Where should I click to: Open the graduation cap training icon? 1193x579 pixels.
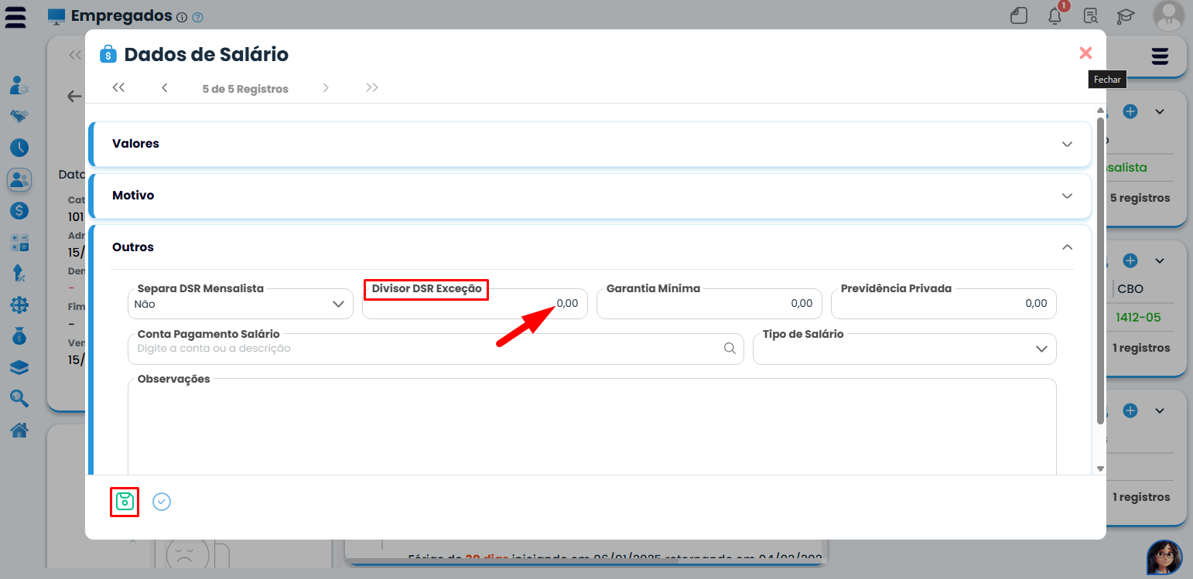pos(1125,15)
